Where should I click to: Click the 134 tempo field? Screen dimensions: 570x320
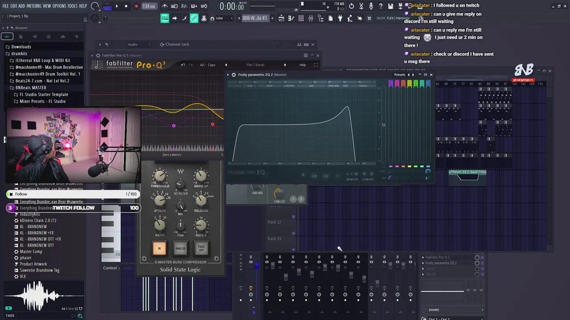[149, 6]
